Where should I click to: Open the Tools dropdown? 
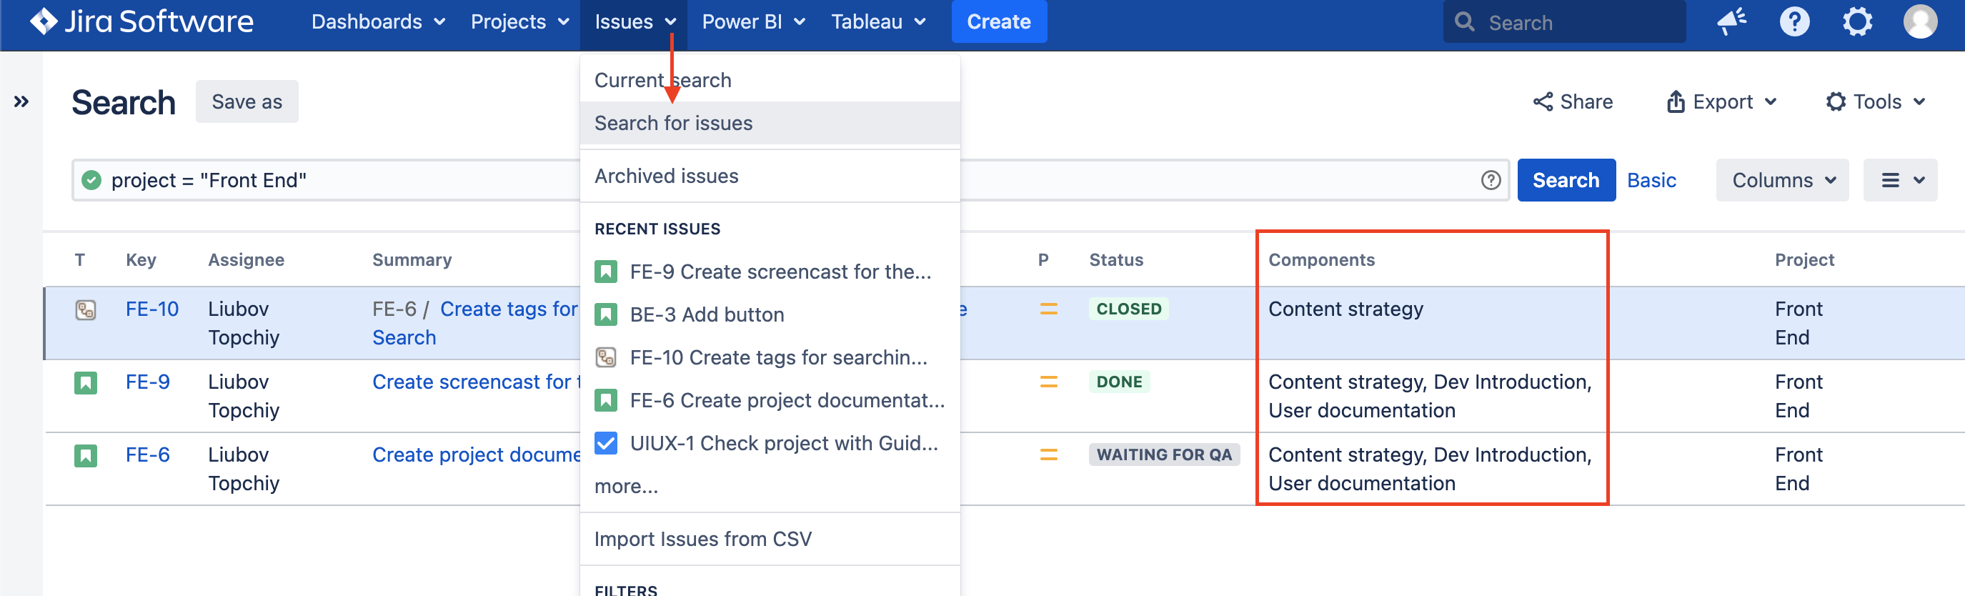1876,101
